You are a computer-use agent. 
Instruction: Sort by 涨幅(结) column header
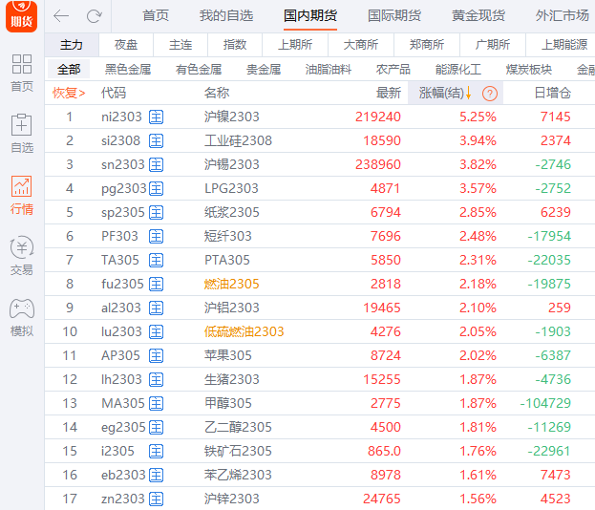pyautogui.click(x=443, y=93)
